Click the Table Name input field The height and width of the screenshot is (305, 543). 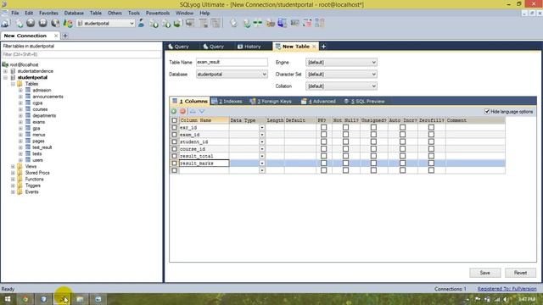[232, 62]
